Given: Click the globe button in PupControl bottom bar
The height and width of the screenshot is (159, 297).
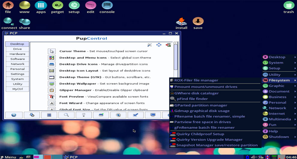Looking at the screenshot, I should (14, 115).
